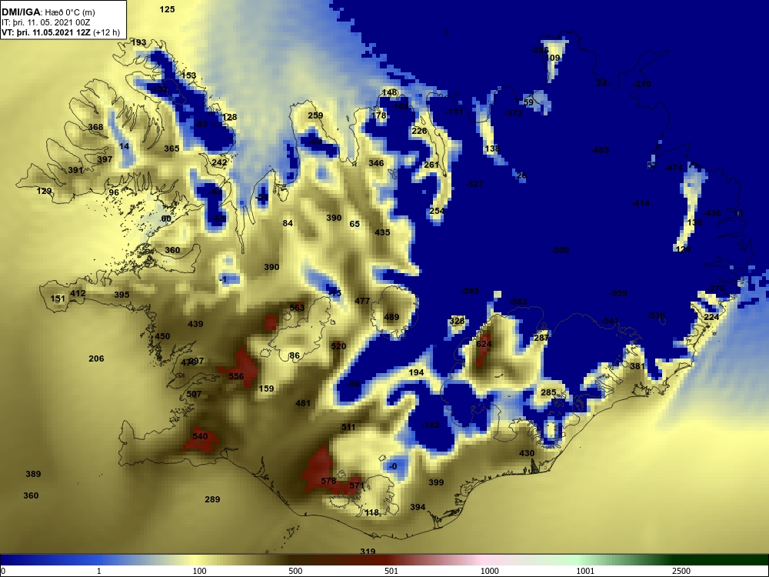Click the 501 label on the colour scale
This screenshot has width=769, height=577.
point(391,571)
